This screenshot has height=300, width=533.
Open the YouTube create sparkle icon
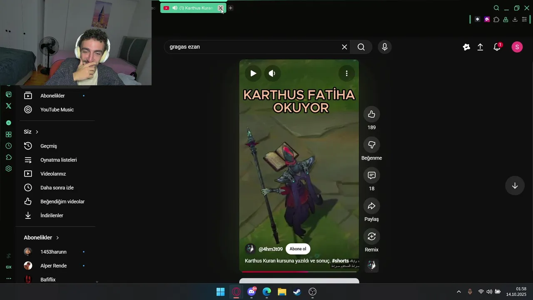click(466, 47)
